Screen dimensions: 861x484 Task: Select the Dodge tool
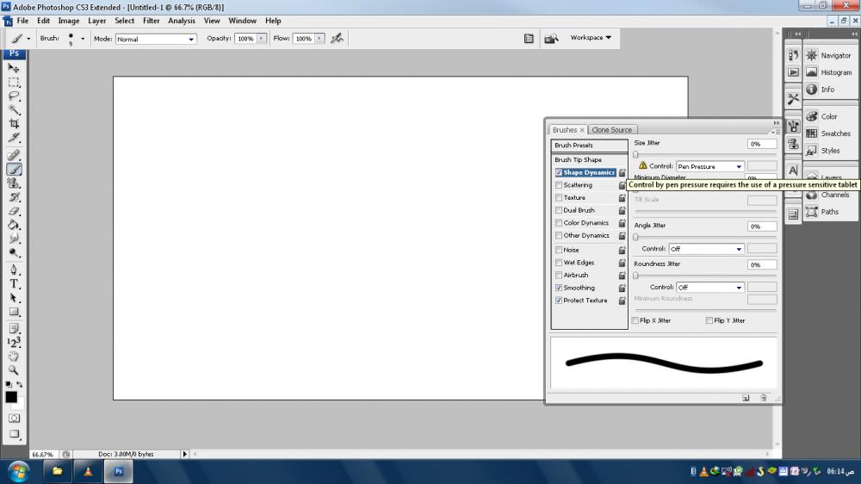click(x=14, y=252)
